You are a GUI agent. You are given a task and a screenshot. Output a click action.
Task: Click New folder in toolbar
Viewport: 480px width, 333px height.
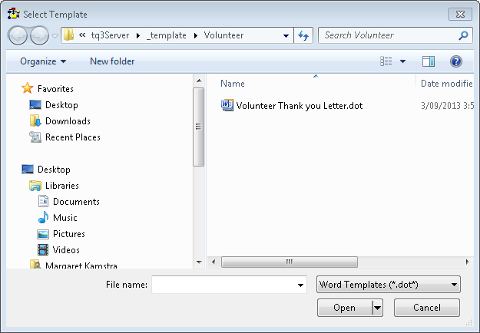(x=112, y=61)
